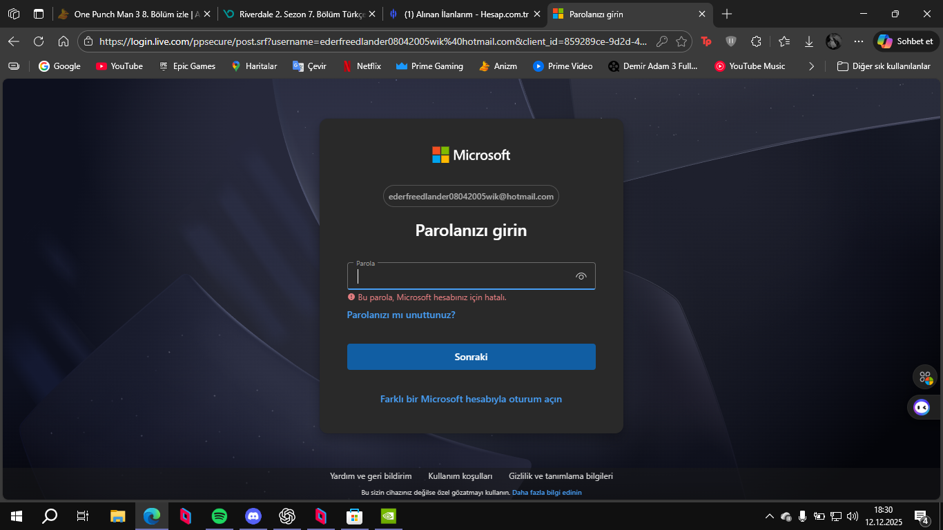Open the gray shield extension icon
This screenshot has width=943, height=530.
[x=731, y=41]
